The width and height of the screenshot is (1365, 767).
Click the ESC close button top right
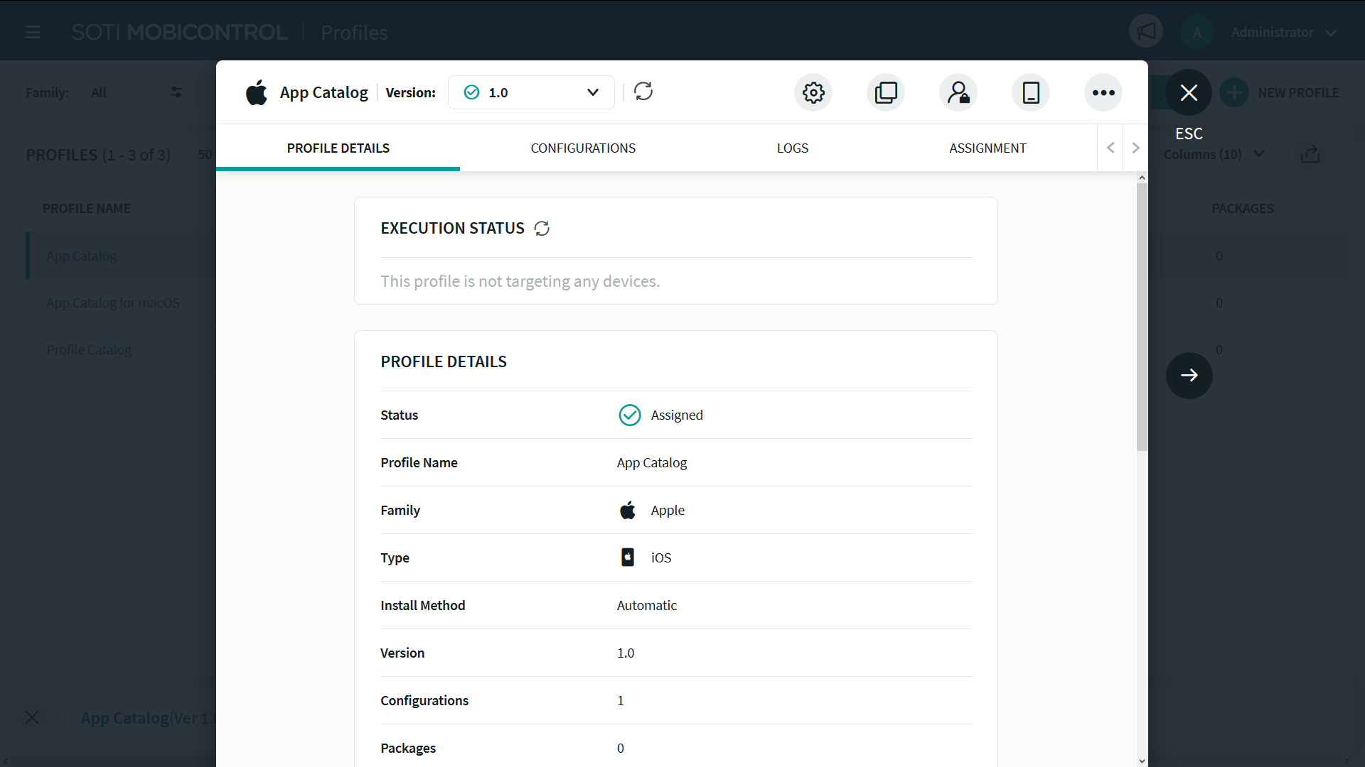pyautogui.click(x=1189, y=92)
